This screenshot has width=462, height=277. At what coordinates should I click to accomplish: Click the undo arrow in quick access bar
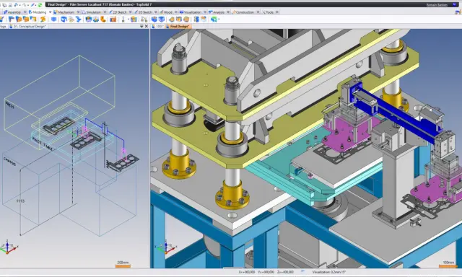point(16,5)
